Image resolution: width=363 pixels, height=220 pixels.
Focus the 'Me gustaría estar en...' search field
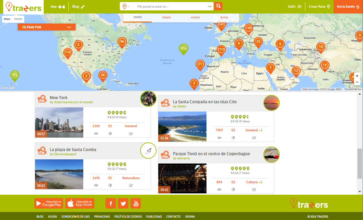point(171,7)
